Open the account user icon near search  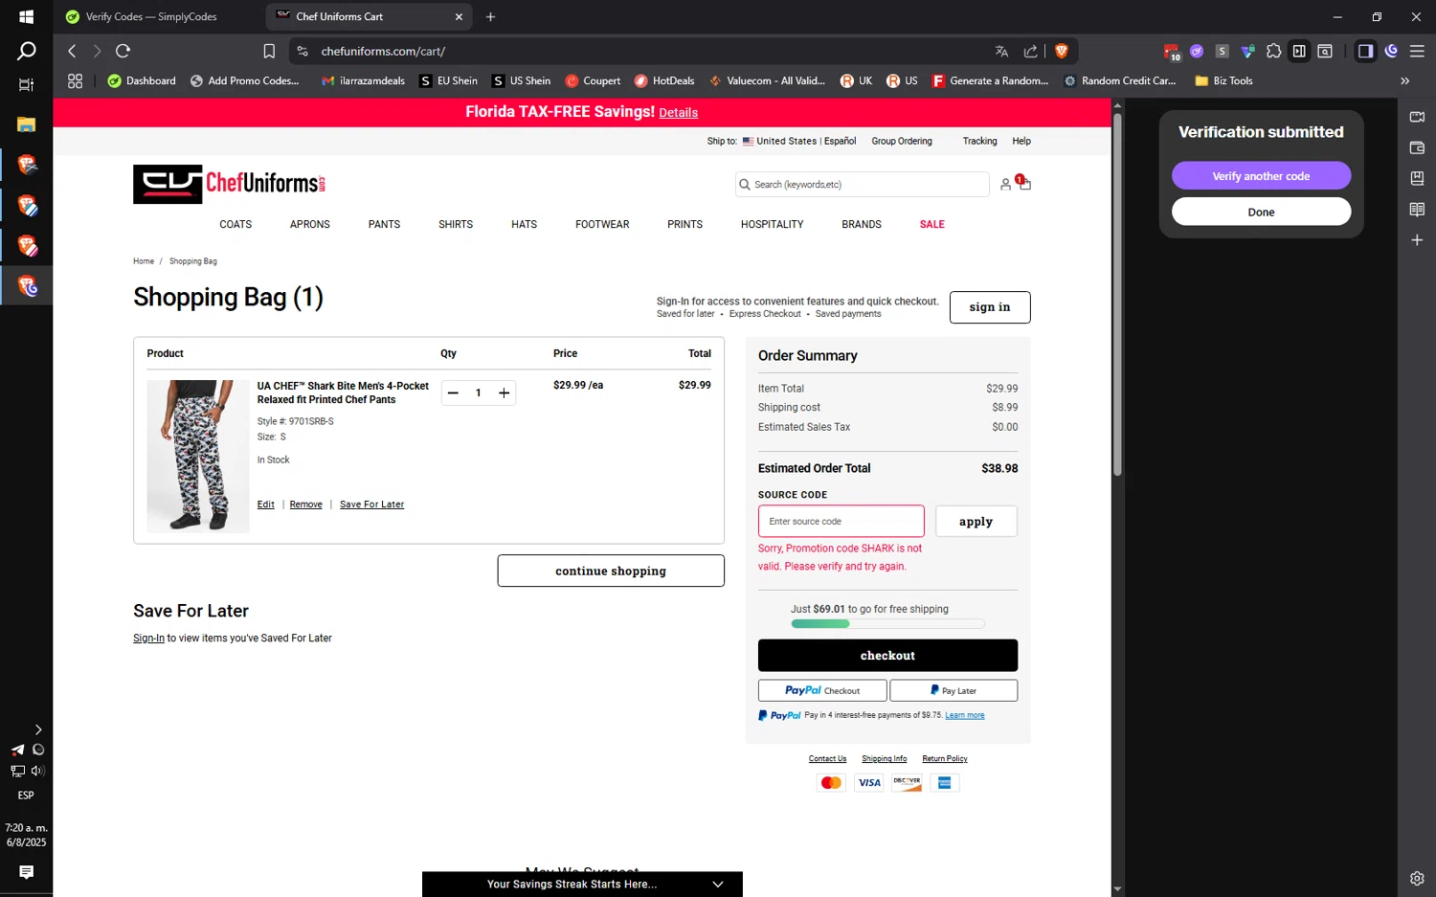click(1005, 184)
